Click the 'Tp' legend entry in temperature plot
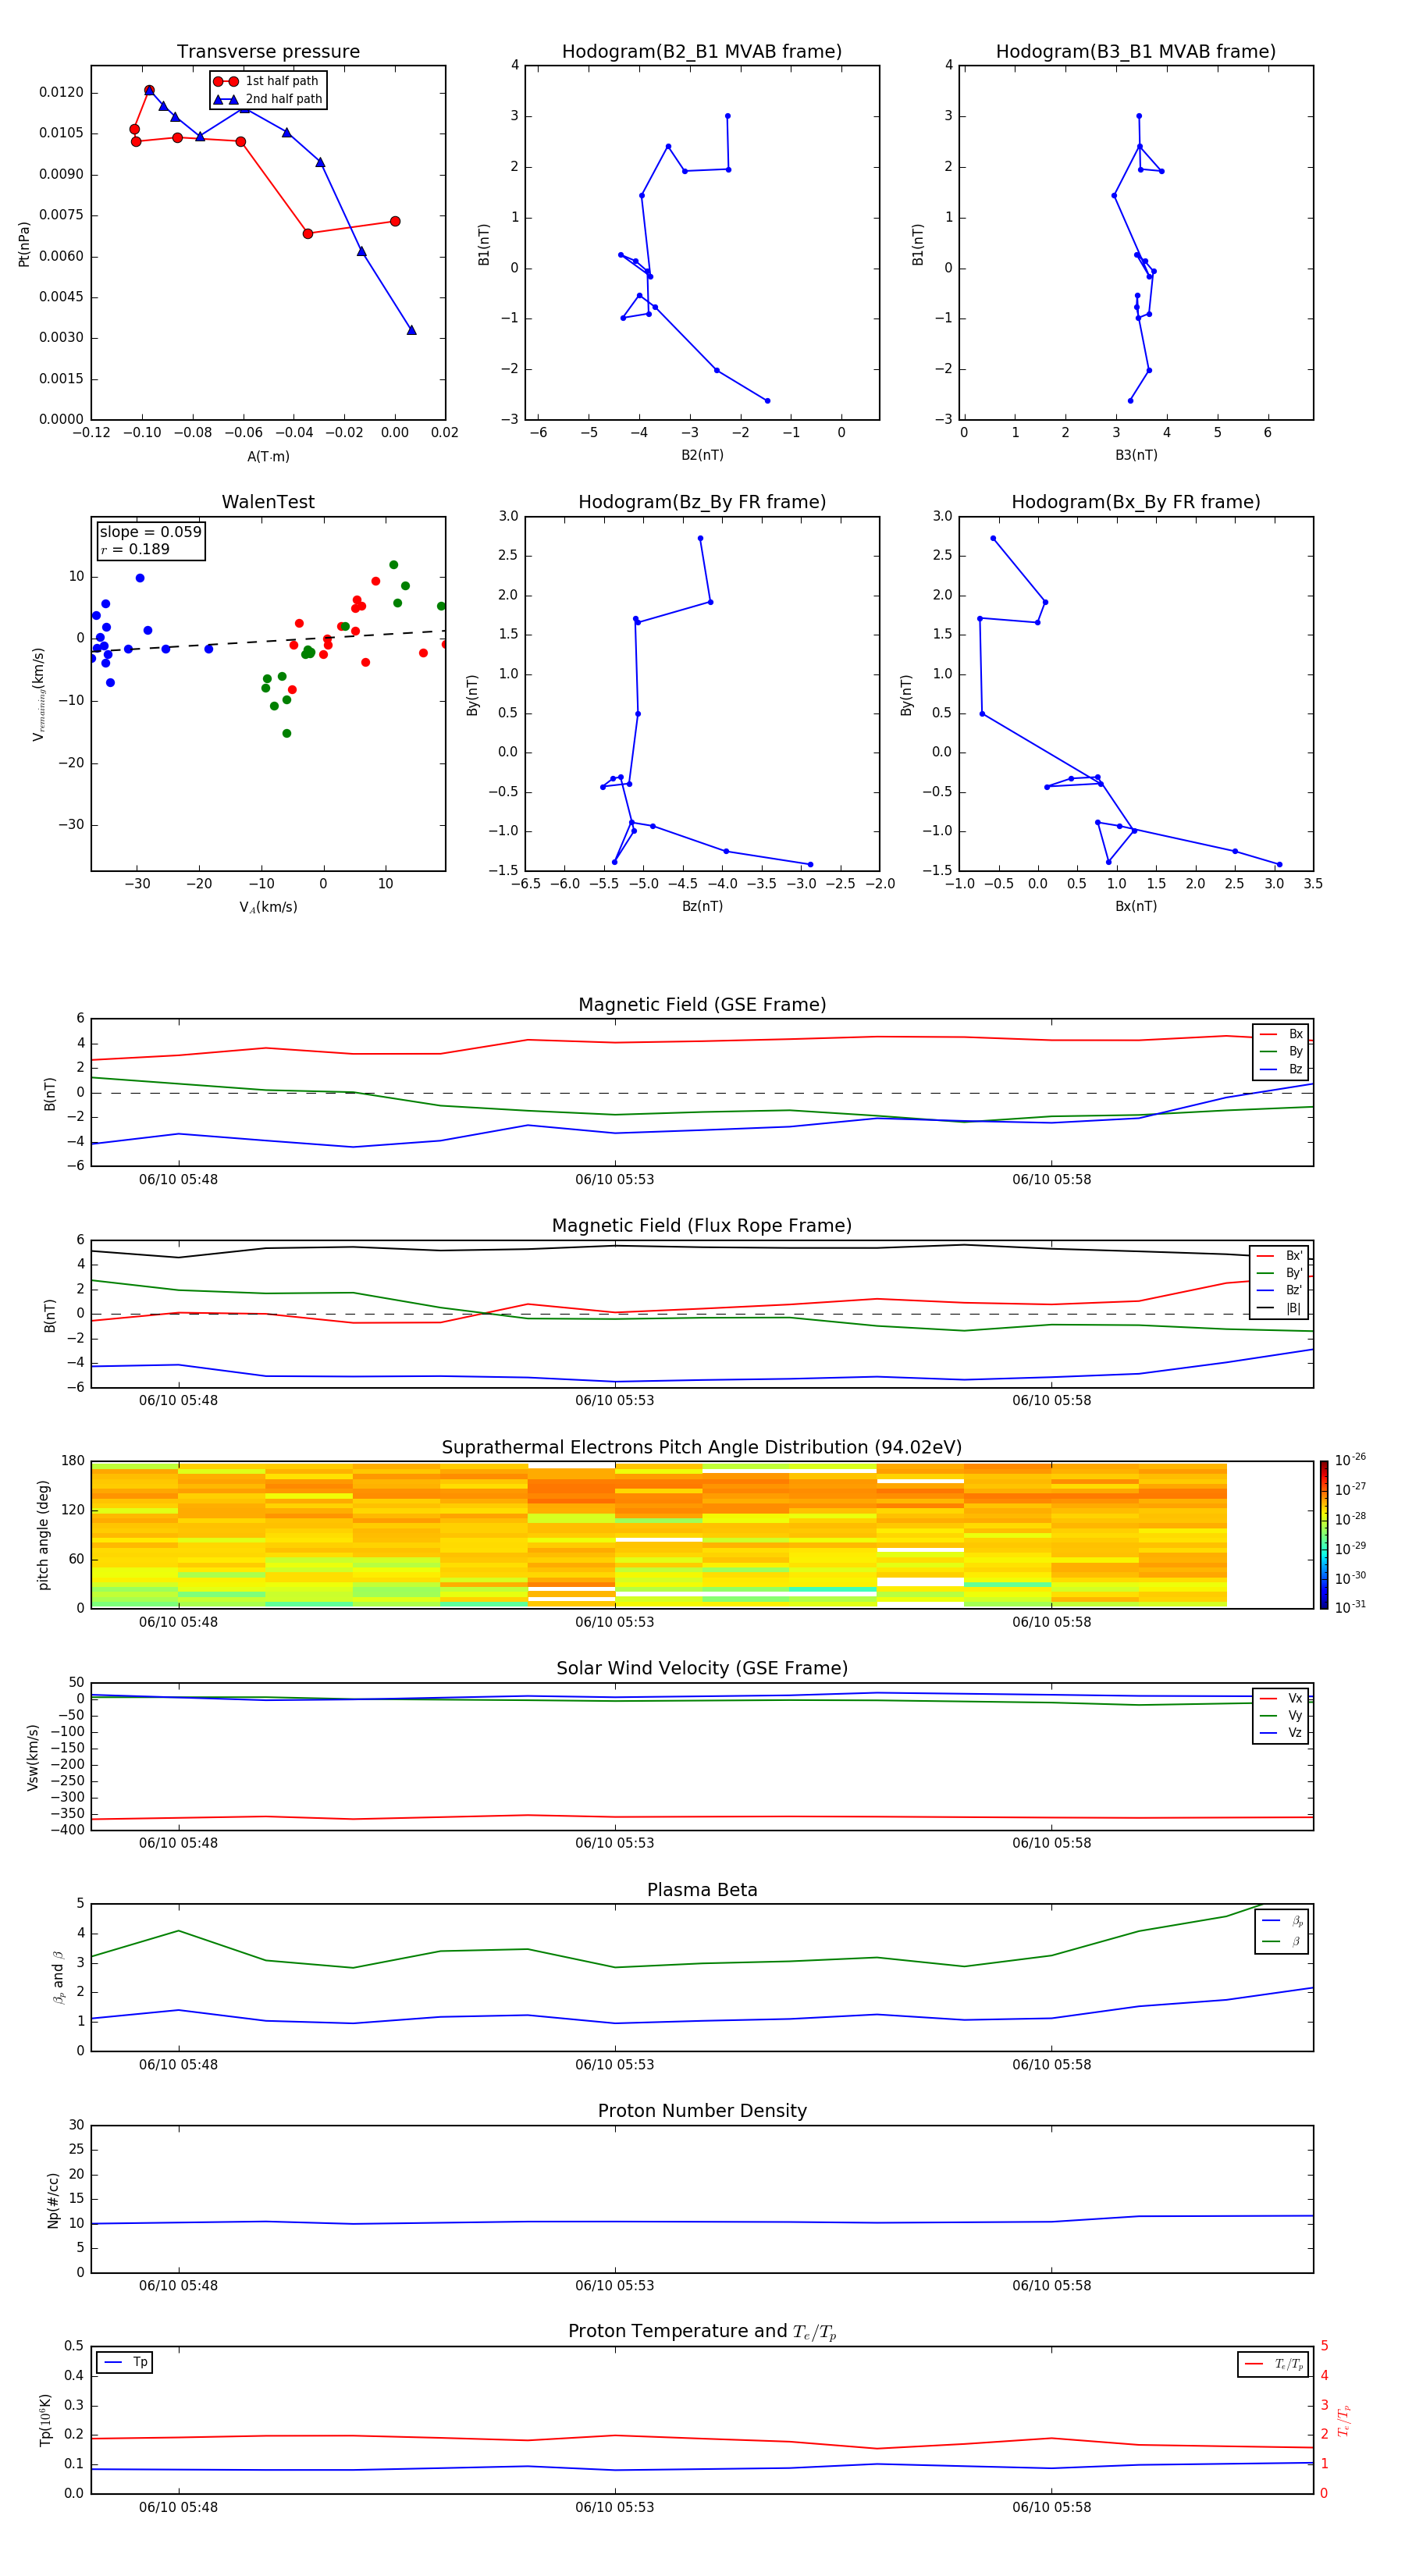This screenshot has height=2576, width=1405. click(125, 2363)
